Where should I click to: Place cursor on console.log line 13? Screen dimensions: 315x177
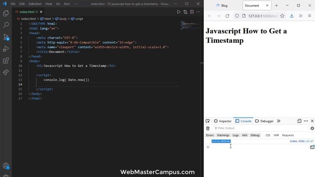[66, 80]
